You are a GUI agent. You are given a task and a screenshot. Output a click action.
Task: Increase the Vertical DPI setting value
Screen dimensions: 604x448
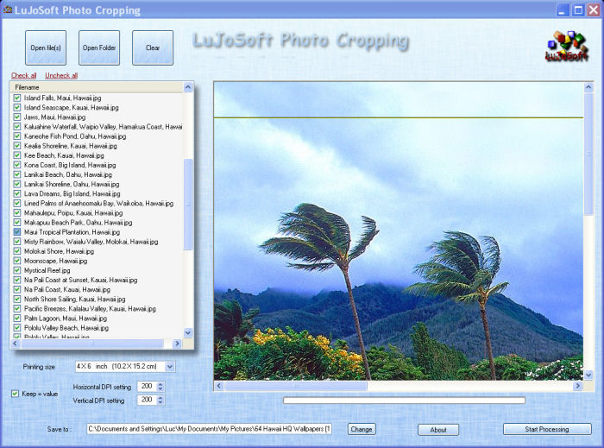tap(160, 398)
